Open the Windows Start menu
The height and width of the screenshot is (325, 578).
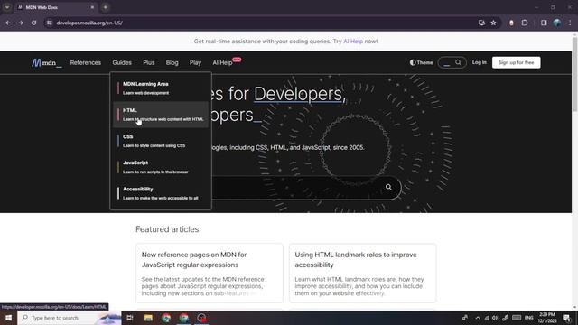(x=8, y=318)
